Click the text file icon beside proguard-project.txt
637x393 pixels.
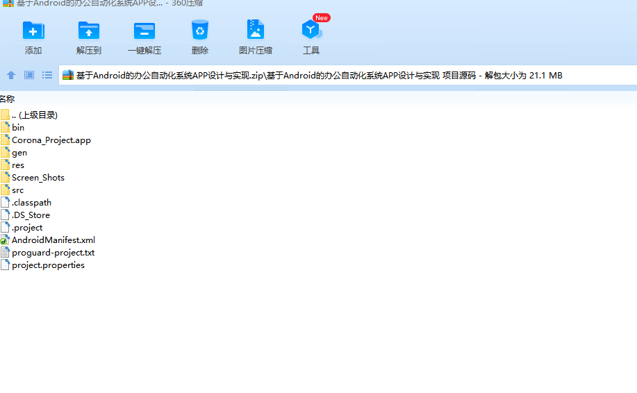tap(5, 252)
